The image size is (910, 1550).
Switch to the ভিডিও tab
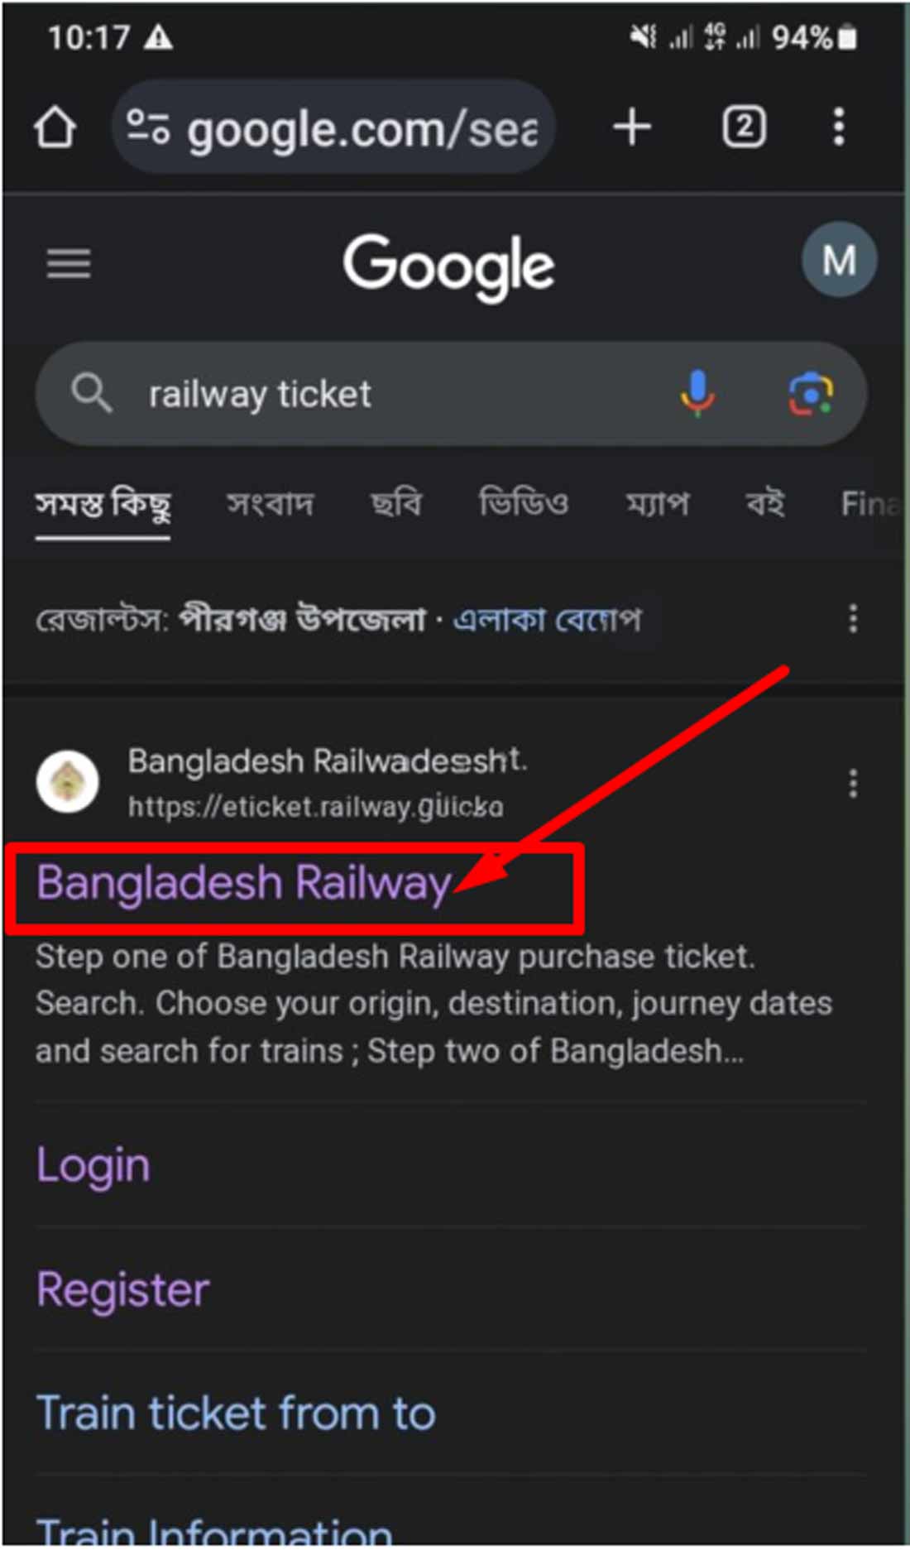(x=524, y=502)
